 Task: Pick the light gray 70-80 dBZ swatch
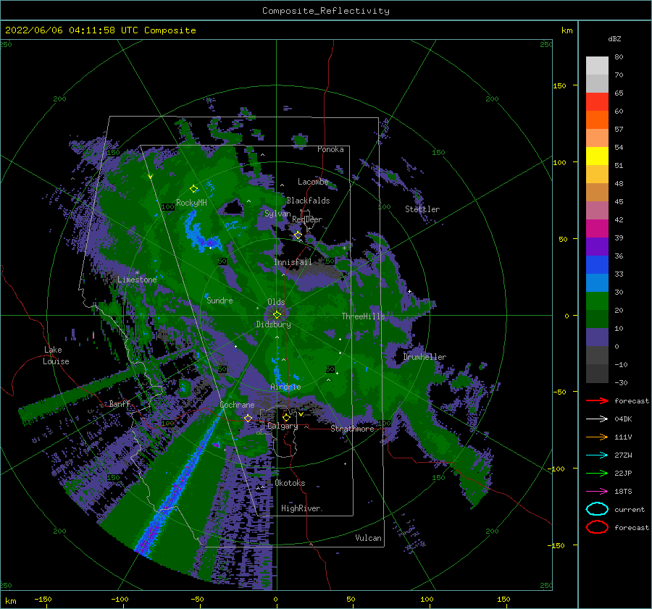point(597,66)
